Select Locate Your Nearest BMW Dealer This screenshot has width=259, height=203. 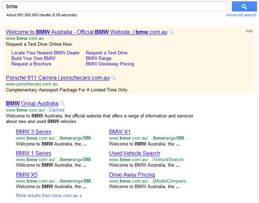click(45, 53)
